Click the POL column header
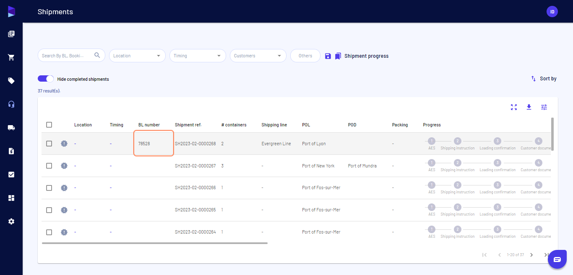Viewport: 573px width, 275px height. click(x=306, y=125)
